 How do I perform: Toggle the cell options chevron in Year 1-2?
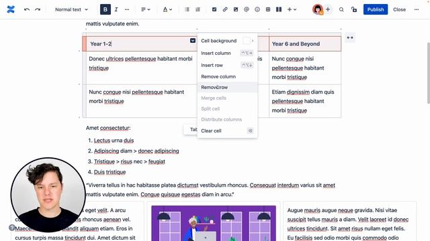click(193, 40)
